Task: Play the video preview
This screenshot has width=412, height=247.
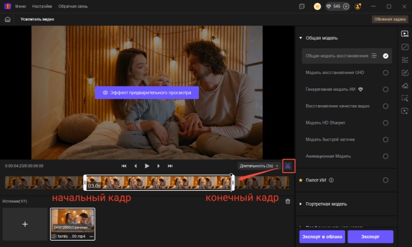Action: pos(147,166)
